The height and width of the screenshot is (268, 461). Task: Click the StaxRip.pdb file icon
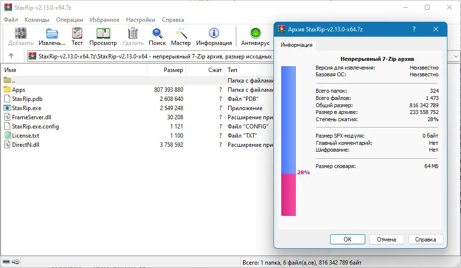[x=7, y=99]
